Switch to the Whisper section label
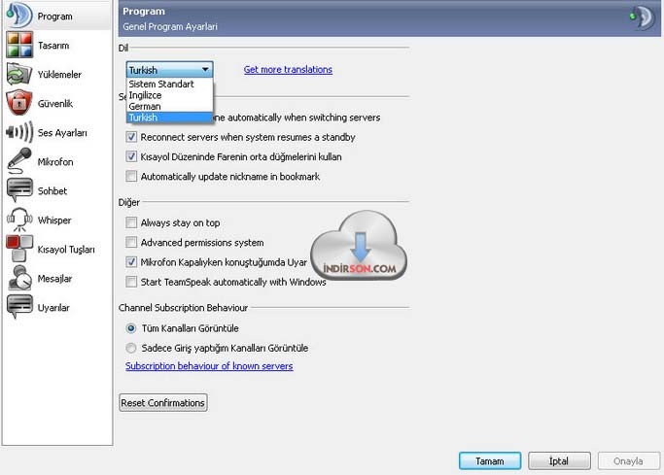The width and height of the screenshot is (664, 475). click(54, 221)
